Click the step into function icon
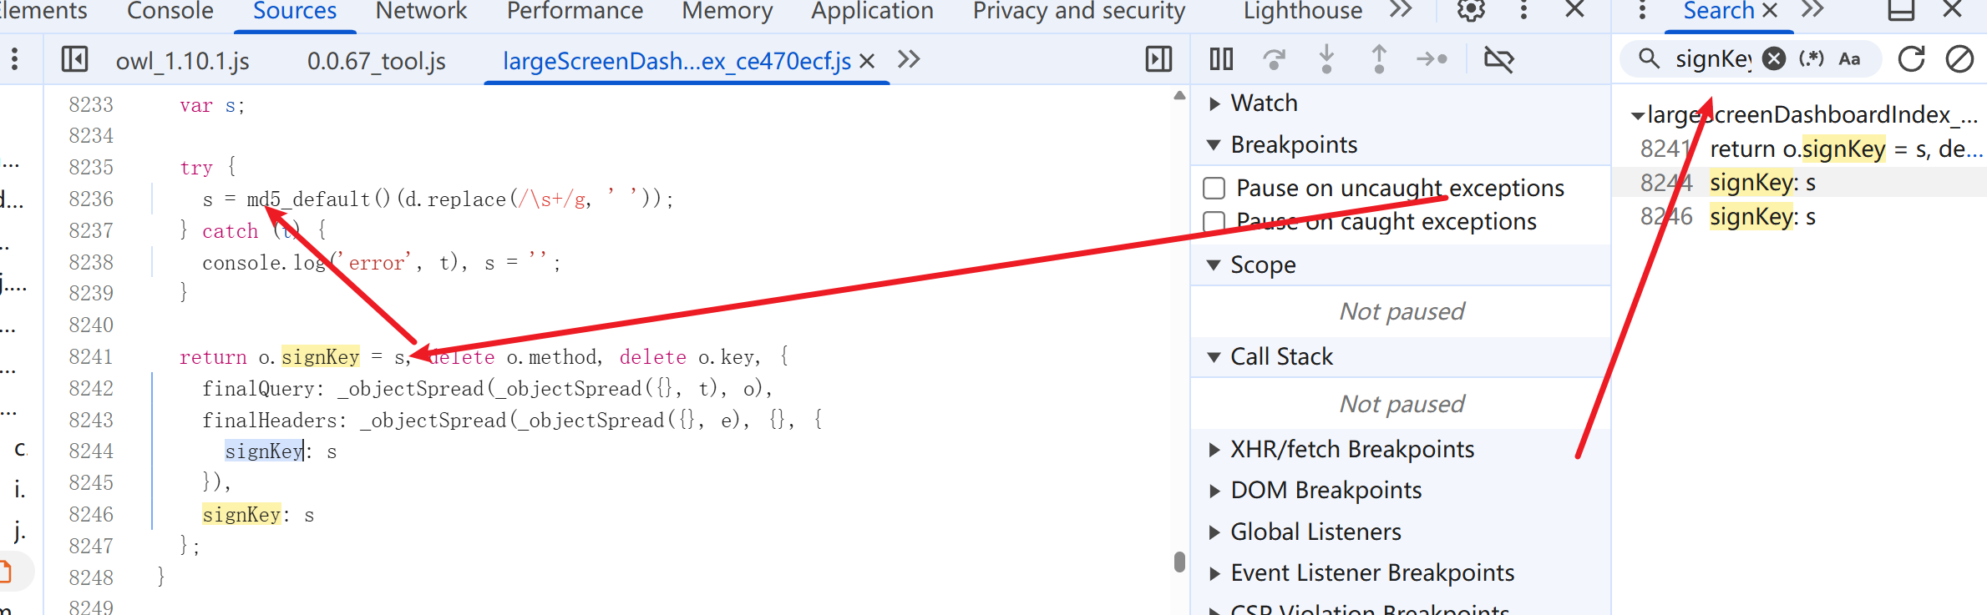 coord(1326,59)
